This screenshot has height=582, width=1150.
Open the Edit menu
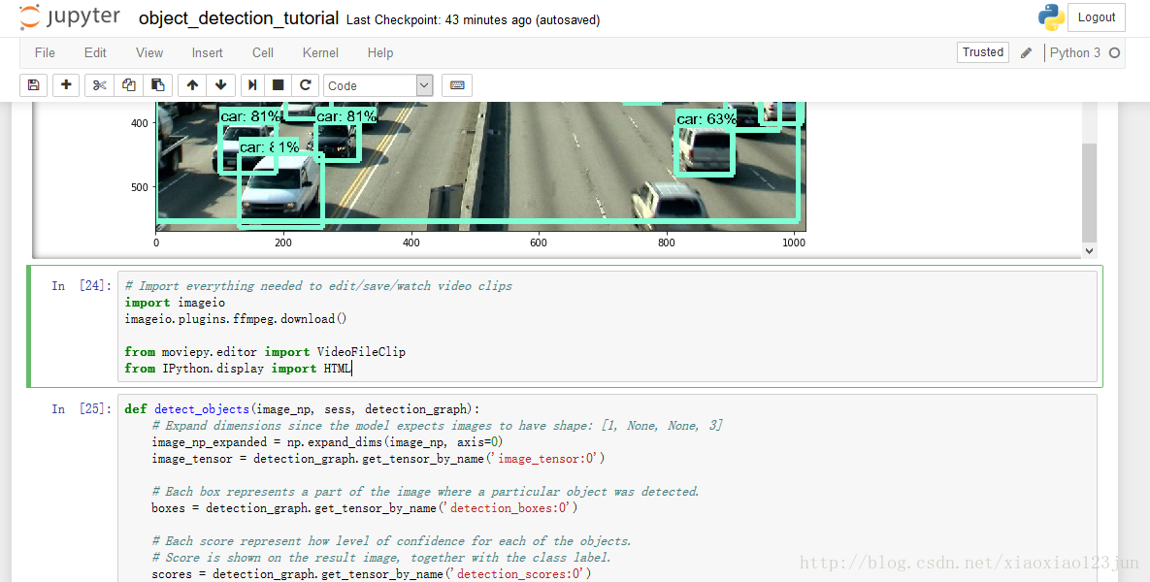point(95,52)
